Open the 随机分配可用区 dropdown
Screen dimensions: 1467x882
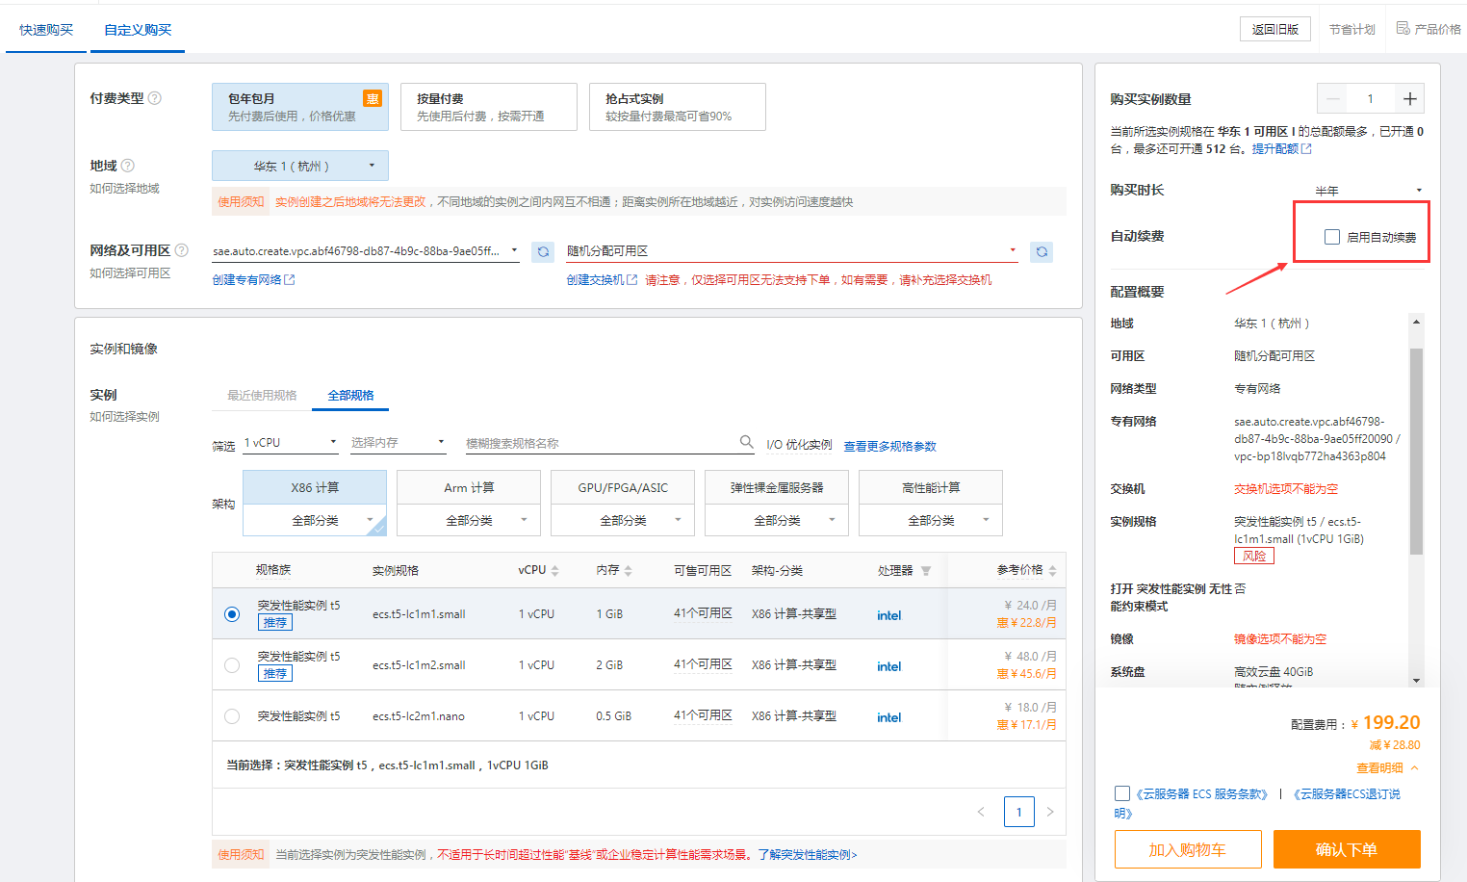pyautogui.click(x=792, y=251)
